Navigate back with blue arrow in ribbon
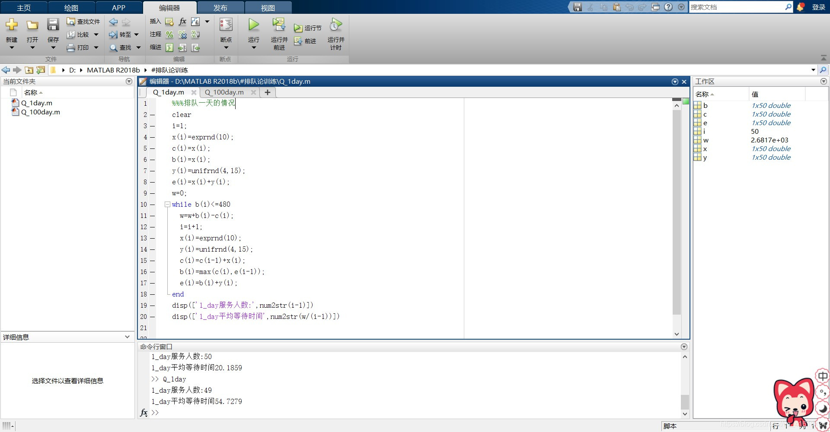 113,22
